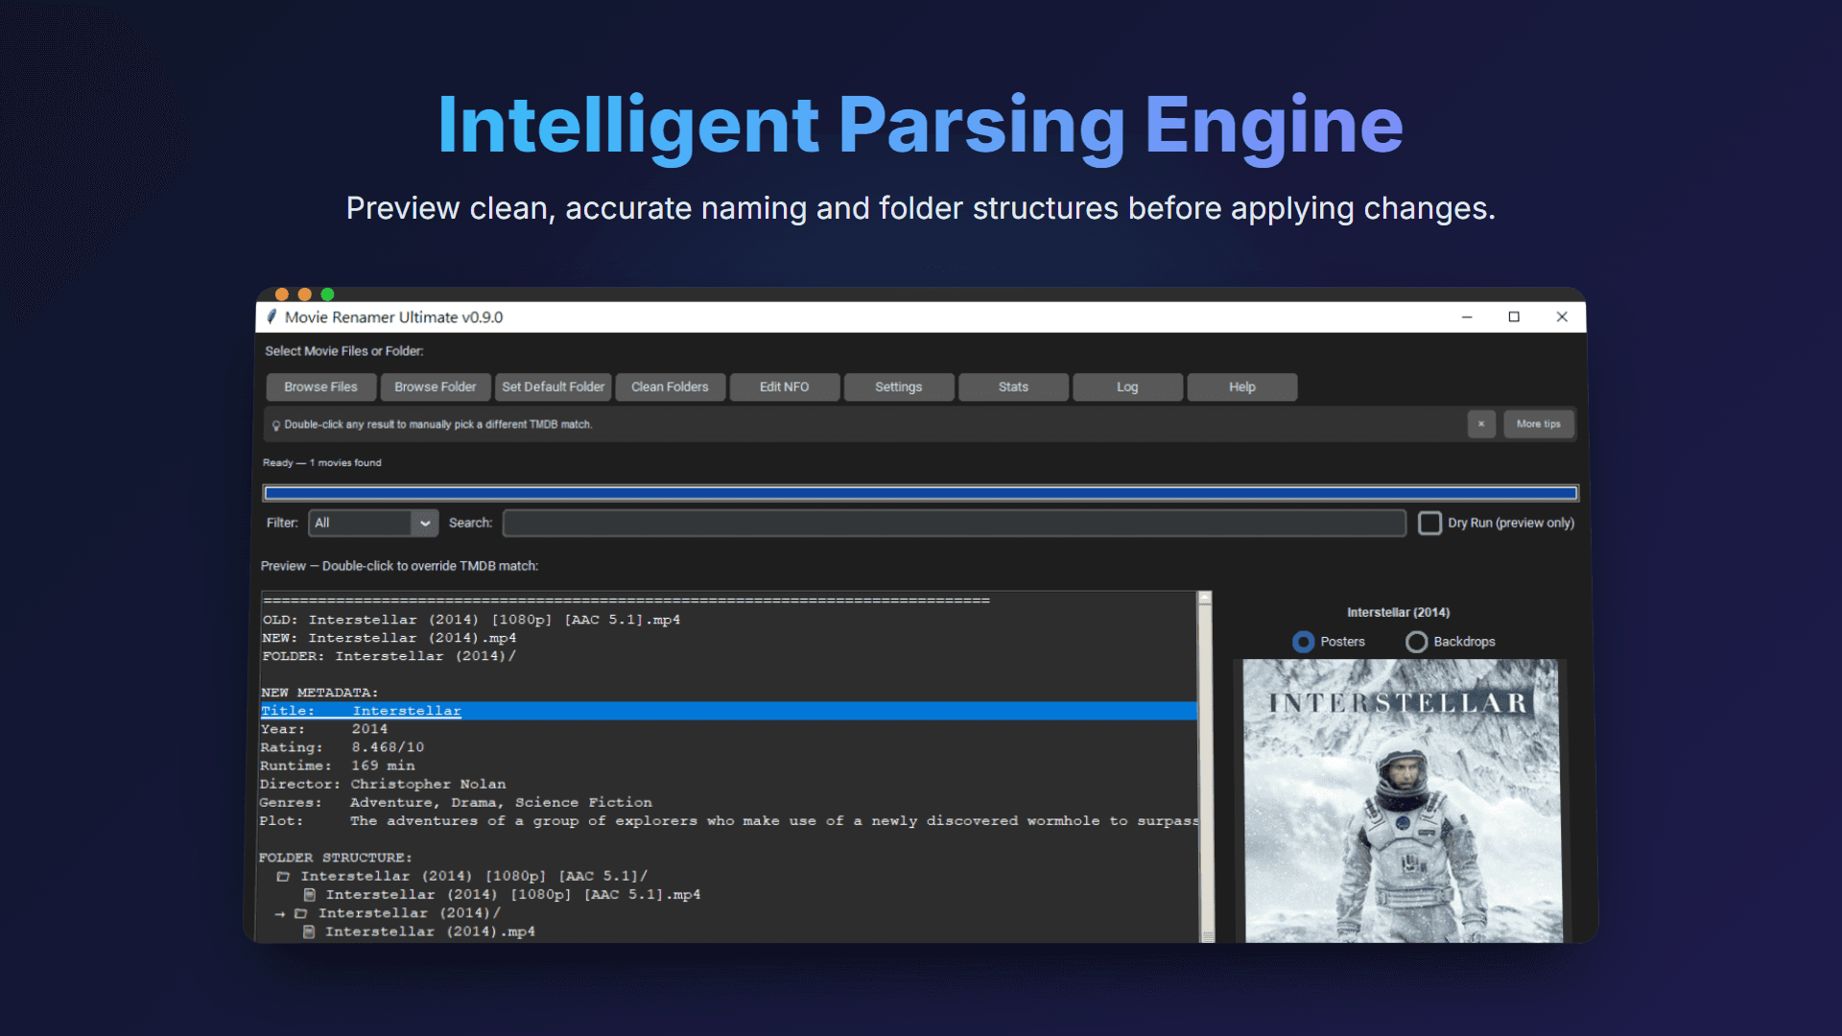The image size is (1842, 1036).
Task: Open the Filter dropdown
Action: 424,523
